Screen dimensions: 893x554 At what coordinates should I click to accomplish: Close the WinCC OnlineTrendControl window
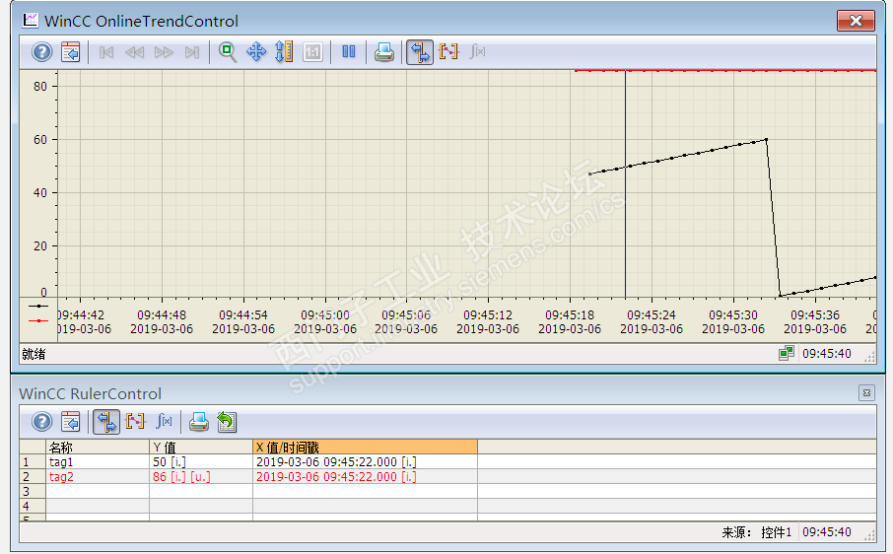tap(856, 21)
